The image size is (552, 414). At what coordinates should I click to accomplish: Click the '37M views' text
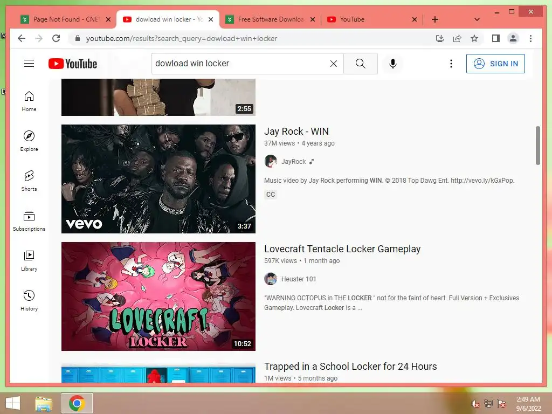pyautogui.click(x=280, y=143)
